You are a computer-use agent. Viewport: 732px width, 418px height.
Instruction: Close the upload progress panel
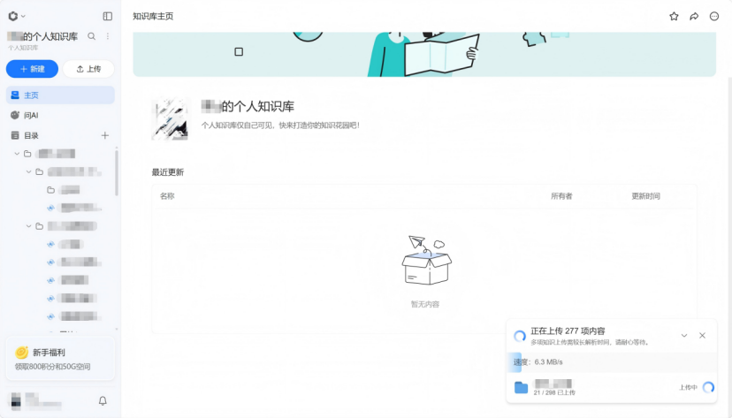(702, 336)
